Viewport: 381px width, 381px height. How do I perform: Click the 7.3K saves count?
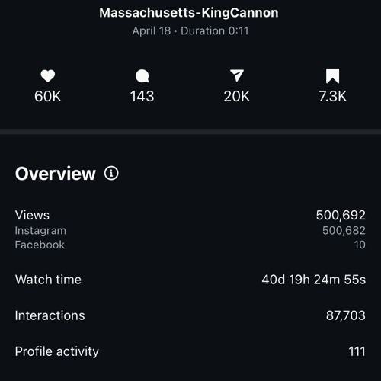click(332, 96)
